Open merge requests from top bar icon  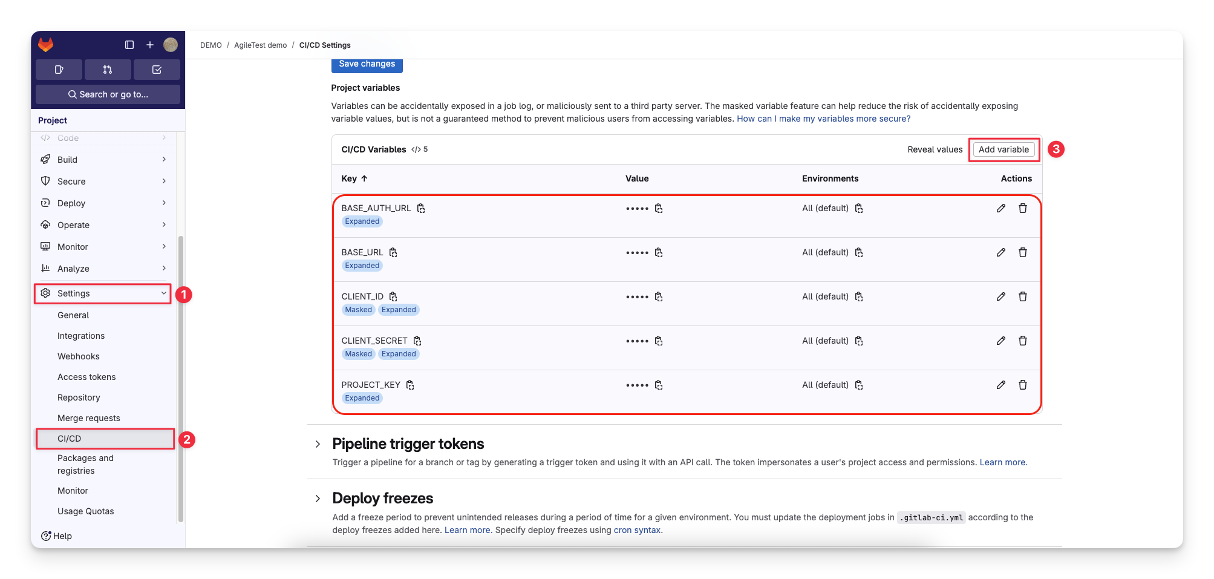click(107, 69)
